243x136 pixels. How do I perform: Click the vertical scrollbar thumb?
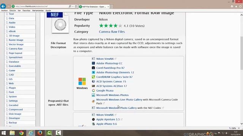pos(241,53)
